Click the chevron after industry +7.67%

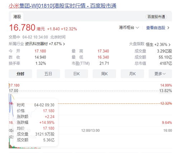[x=64, y=44]
